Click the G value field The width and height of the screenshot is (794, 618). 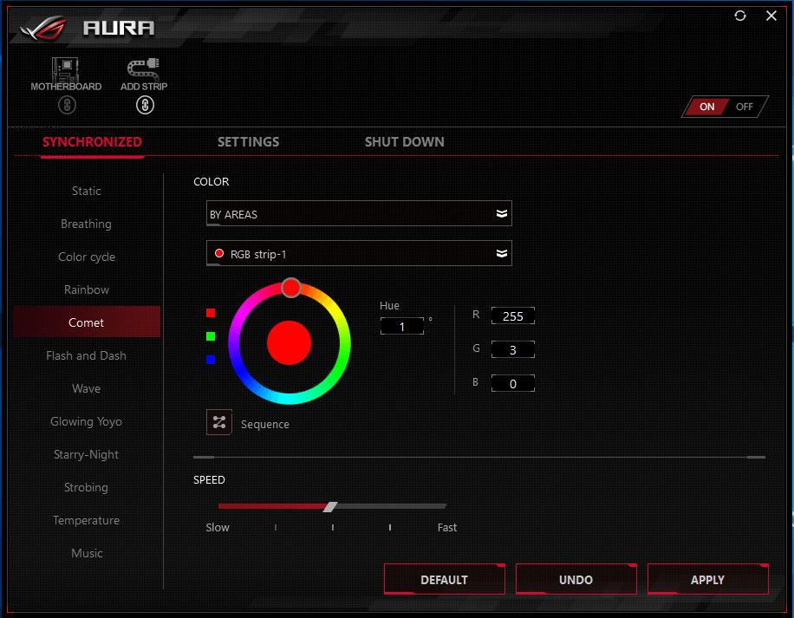513,350
